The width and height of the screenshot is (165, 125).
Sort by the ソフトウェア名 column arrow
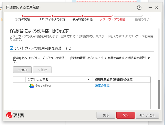click(x=89, y=80)
